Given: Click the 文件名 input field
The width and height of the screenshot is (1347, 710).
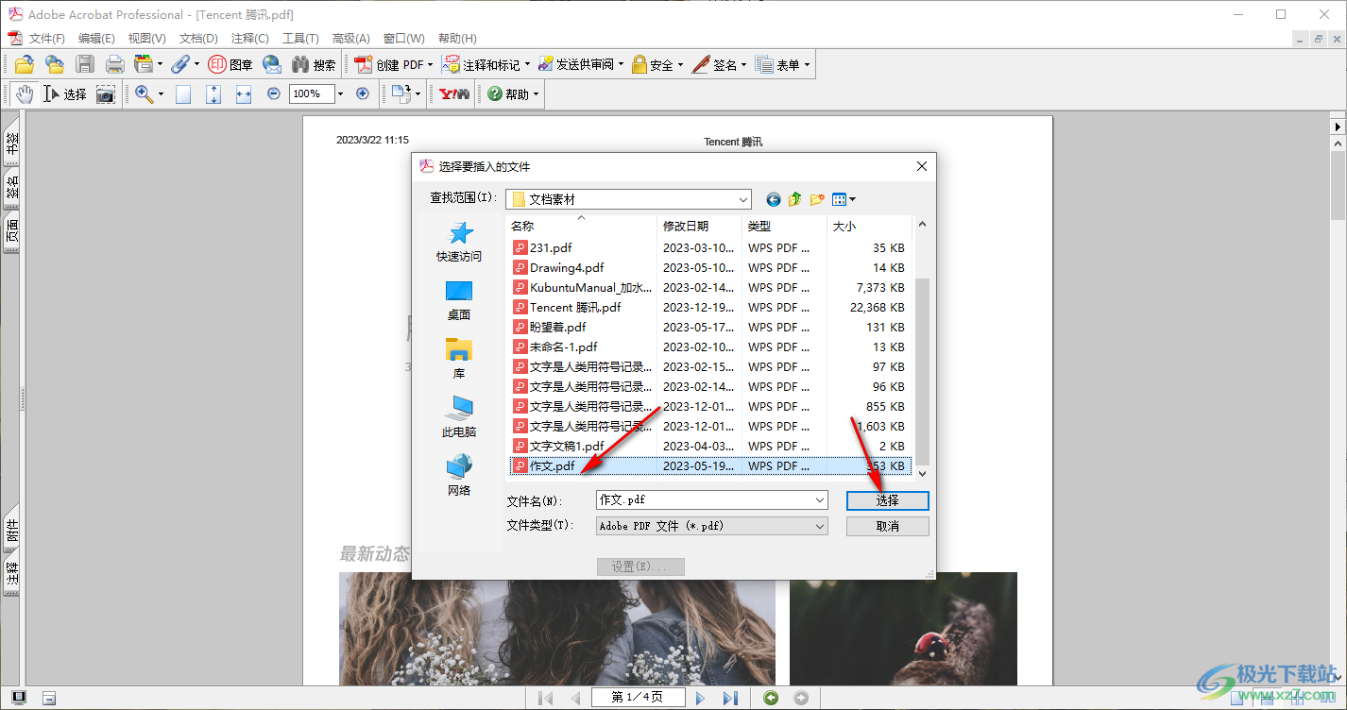Looking at the screenshot, I should [712, 500].
